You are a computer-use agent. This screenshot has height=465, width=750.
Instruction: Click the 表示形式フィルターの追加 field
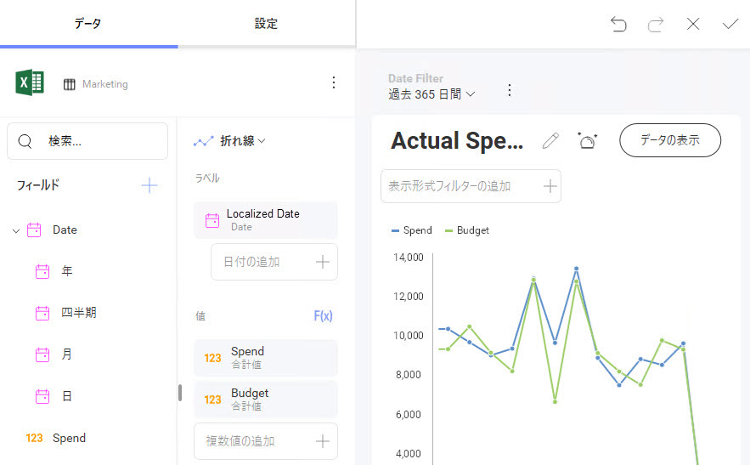(x=471, y=186)
